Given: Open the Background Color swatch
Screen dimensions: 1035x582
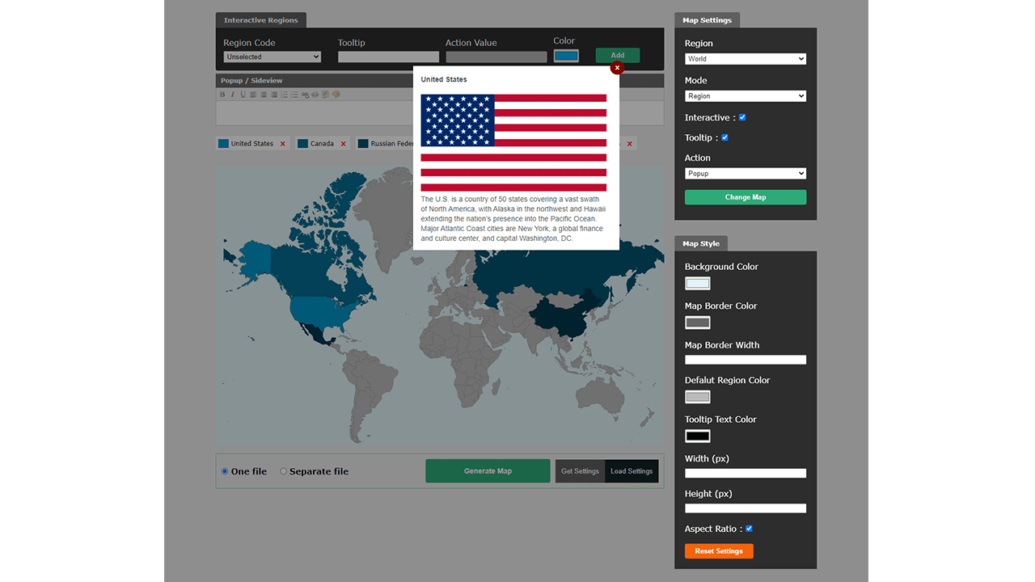Looking at the screenshot, I should [697, 283].
